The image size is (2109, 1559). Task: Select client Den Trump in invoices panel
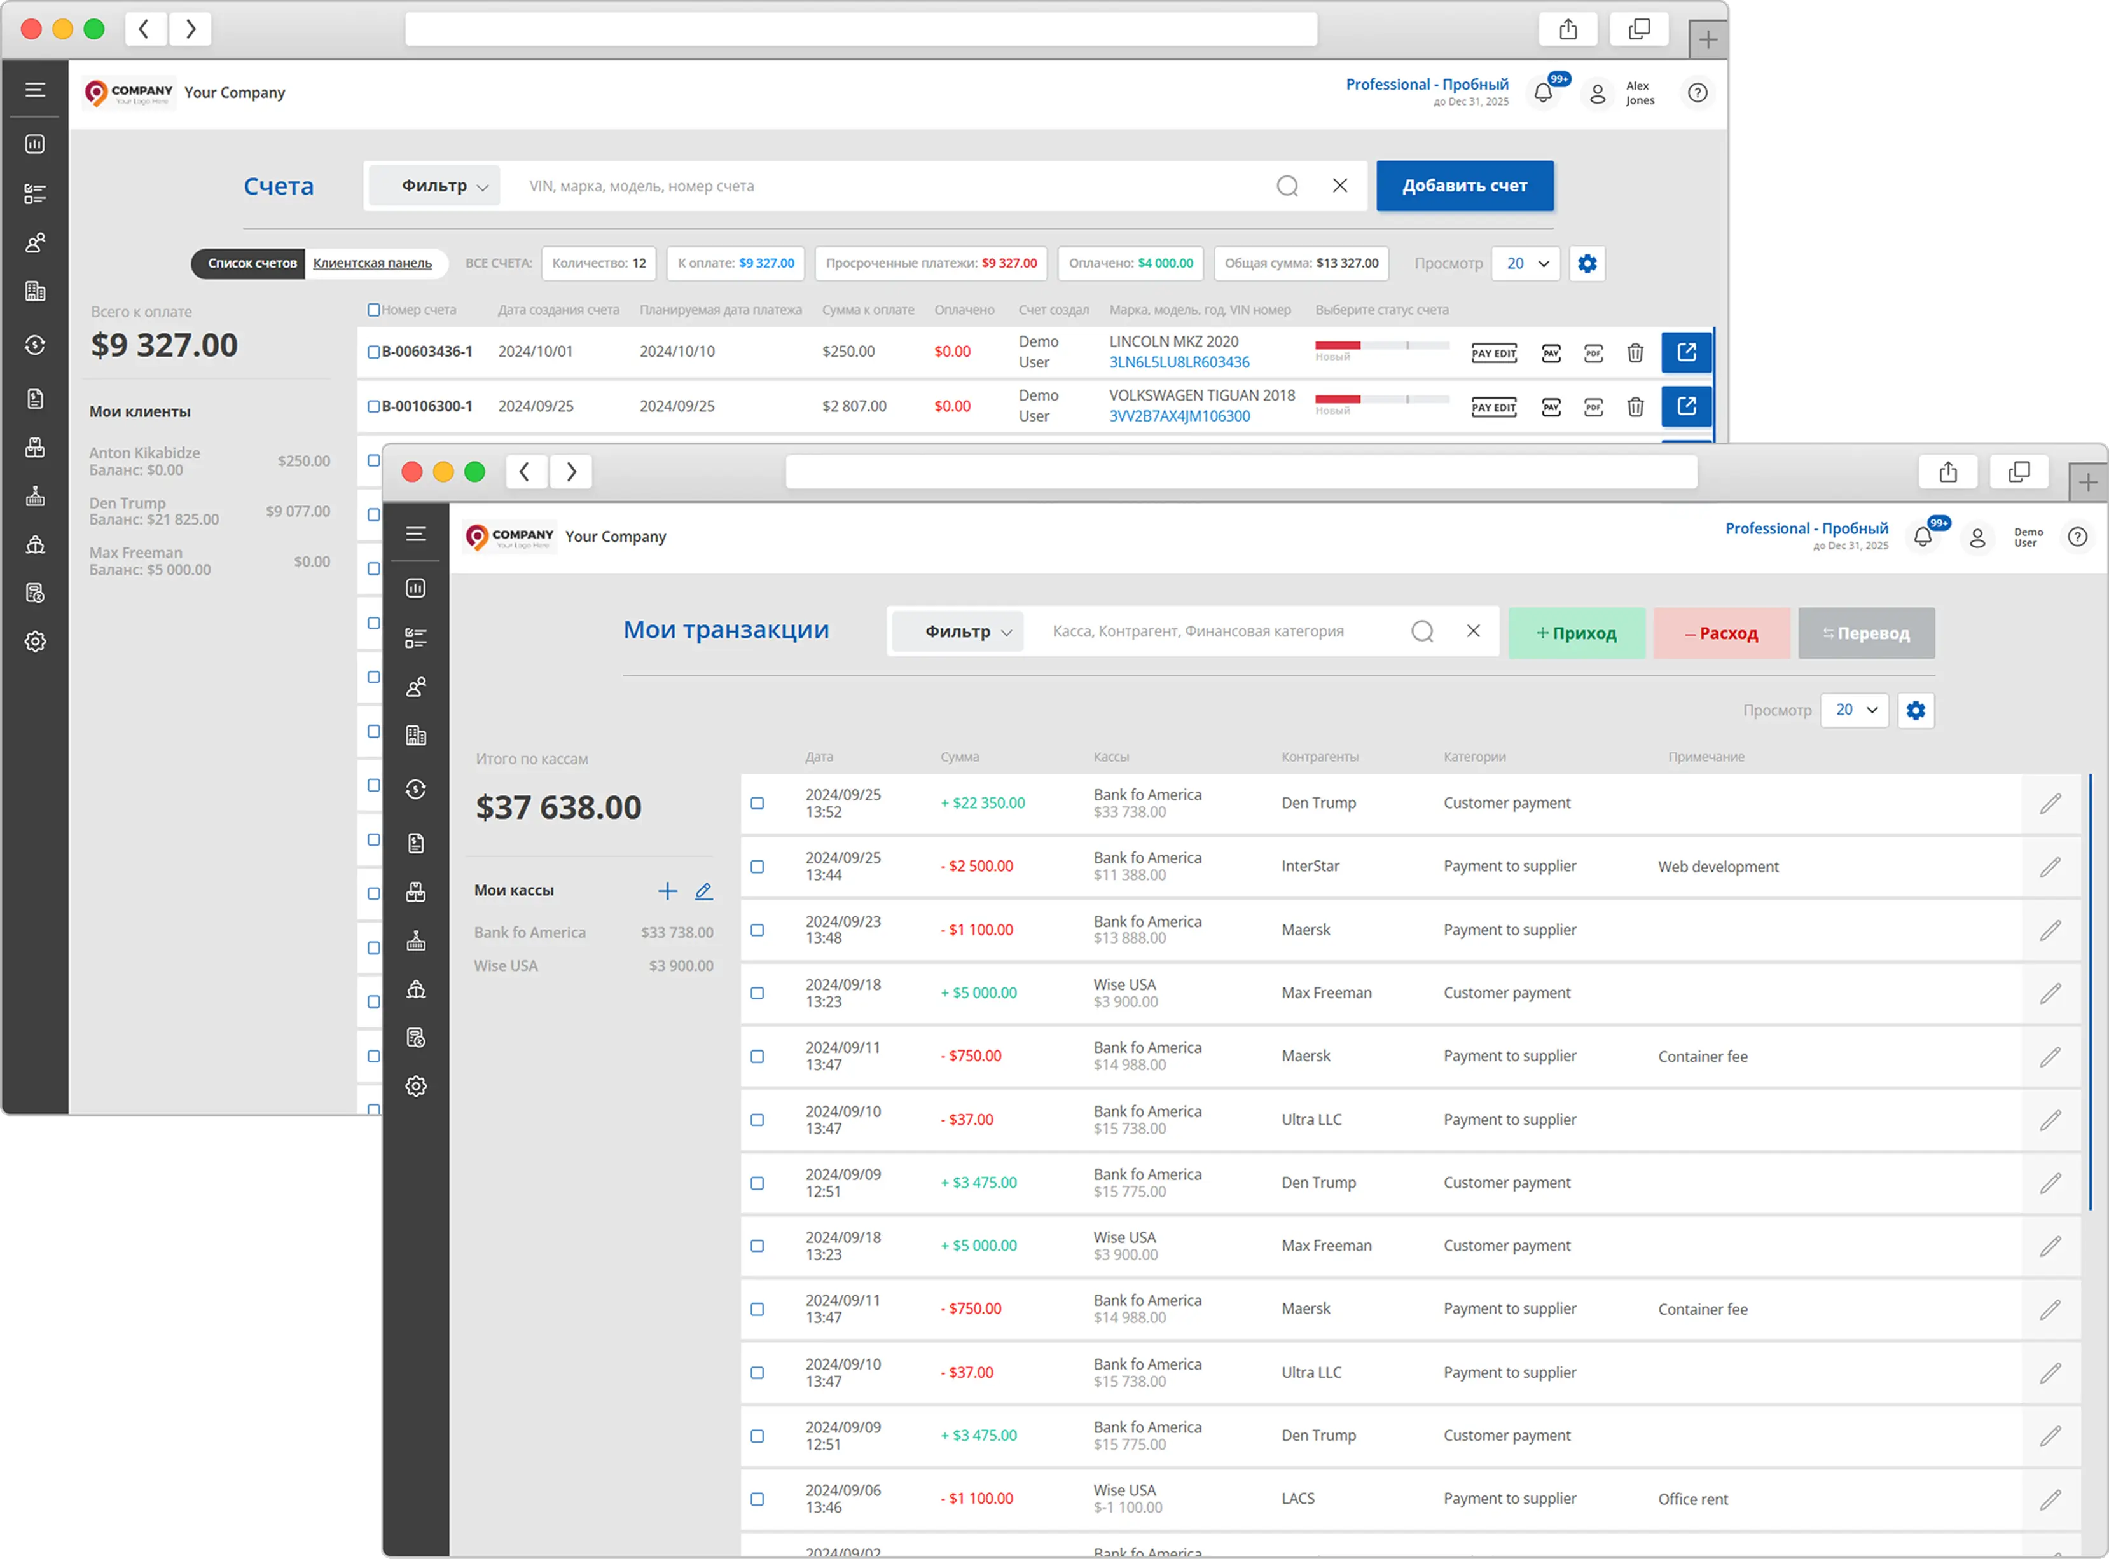[210, 511]
